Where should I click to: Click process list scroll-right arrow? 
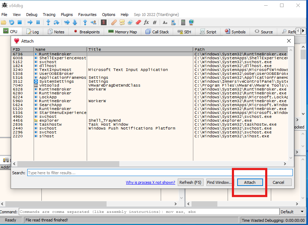click(285, 164)
